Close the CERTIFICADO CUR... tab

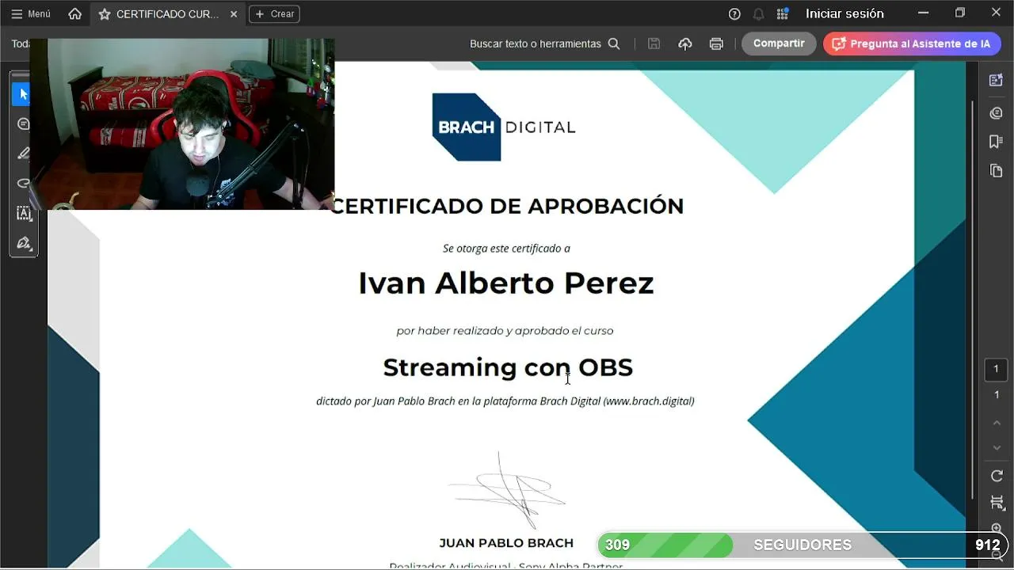234,13
